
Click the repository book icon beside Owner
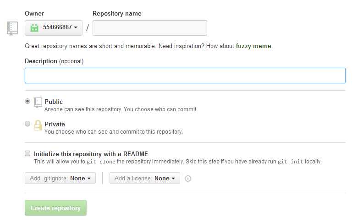[x=12, y=28]
